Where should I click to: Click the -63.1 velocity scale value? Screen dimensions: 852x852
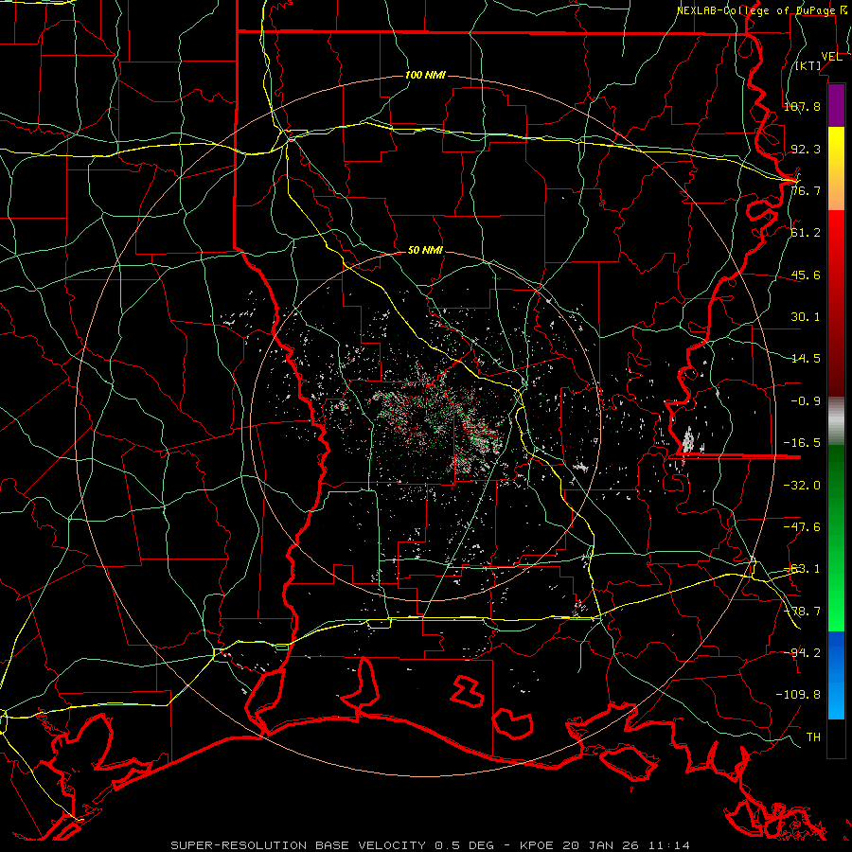click(x=802, y=569)
